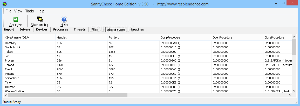Click WindowStation CloseProcedure 0x818B46E4
This screenshot has width=300, height=106.
[278, 91]
